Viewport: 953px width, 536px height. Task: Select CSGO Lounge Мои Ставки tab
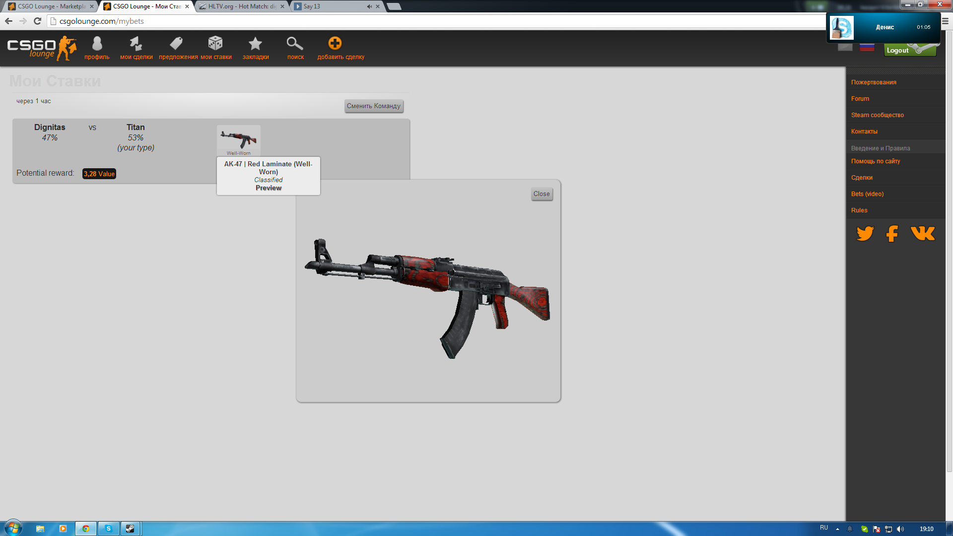(146, 6)
